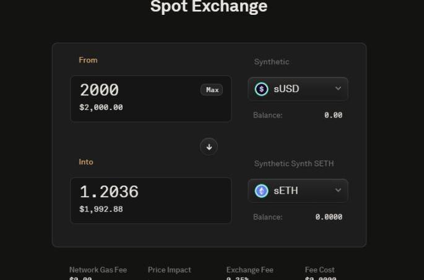
Task: Click the $2,000.00 value under From
Action: (x=101, y=108)
